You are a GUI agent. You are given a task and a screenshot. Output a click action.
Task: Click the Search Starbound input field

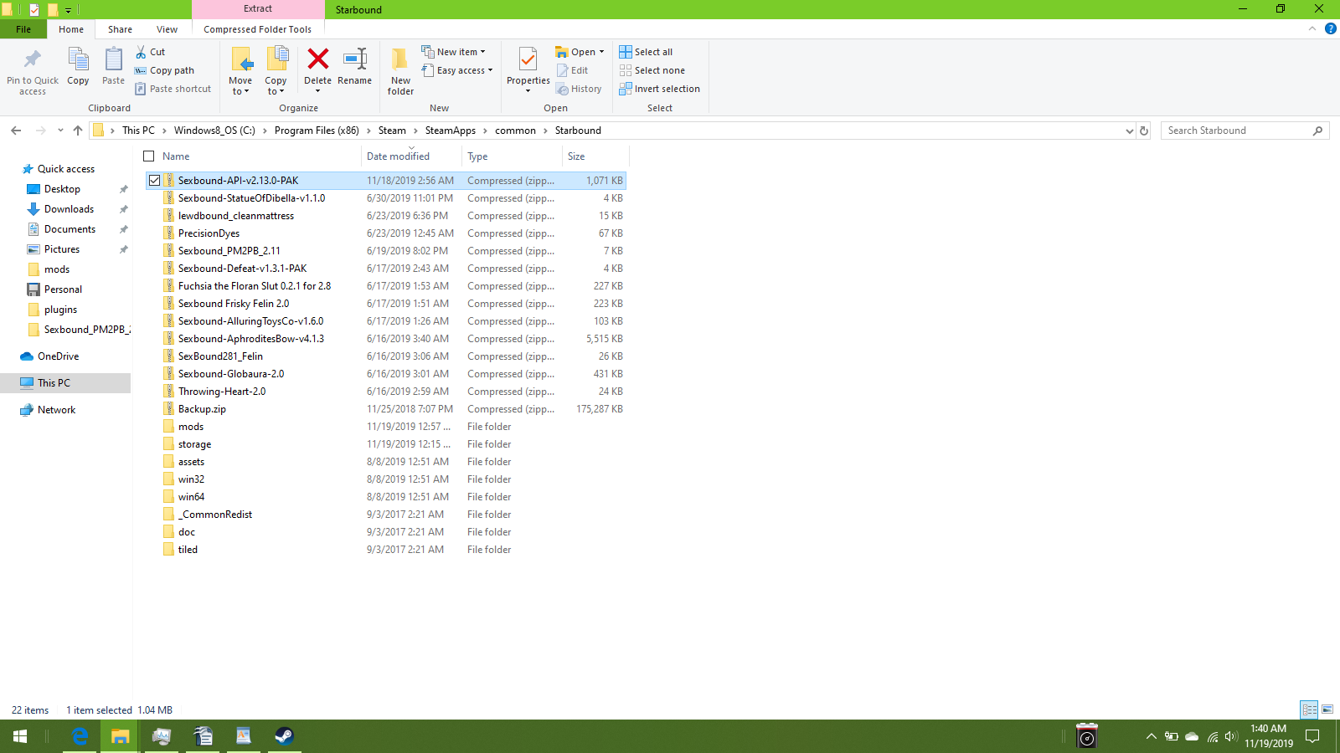tap(1245, 131)
